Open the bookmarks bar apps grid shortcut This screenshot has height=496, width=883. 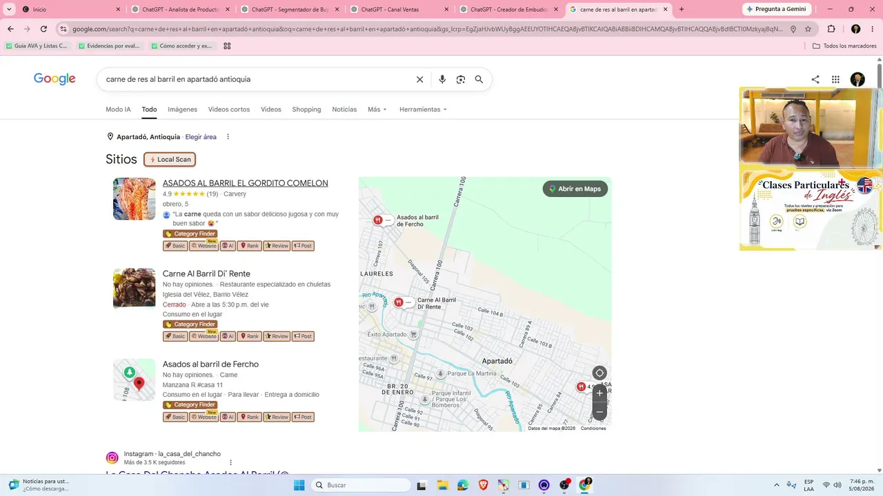pyautogui.click(x=227, y=46)
